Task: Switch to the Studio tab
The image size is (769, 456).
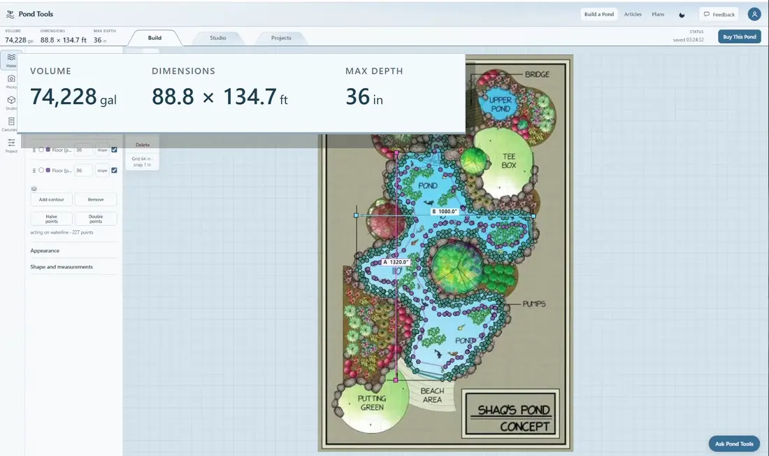Action: [217, 38]
